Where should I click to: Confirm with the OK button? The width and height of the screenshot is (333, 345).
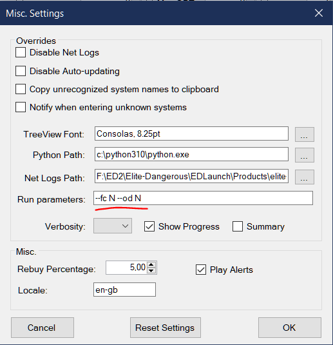point(290,328)
